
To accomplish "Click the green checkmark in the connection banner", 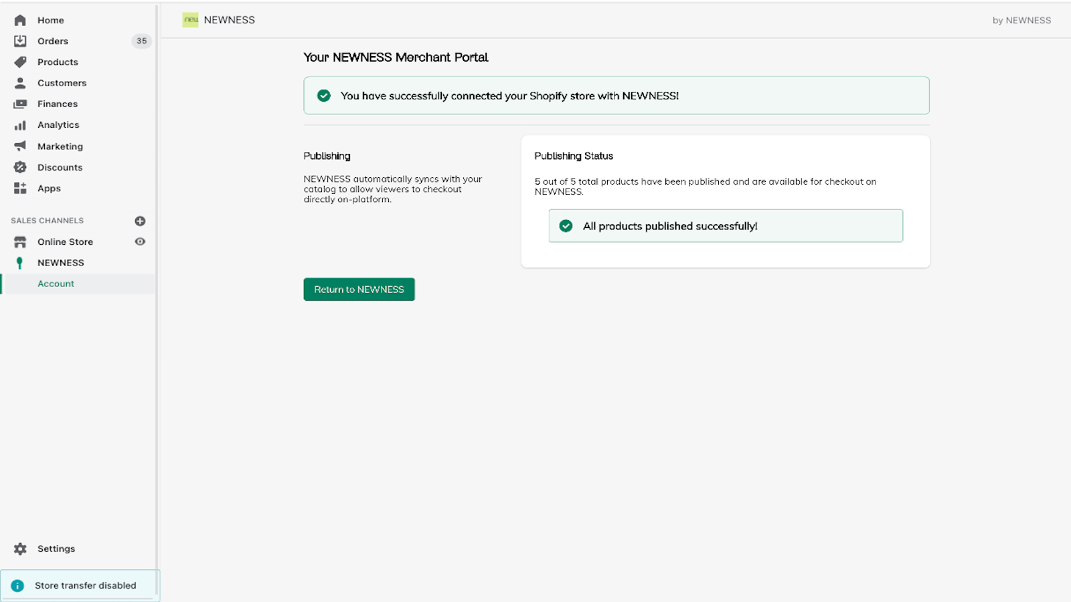I will click(324, 96).
